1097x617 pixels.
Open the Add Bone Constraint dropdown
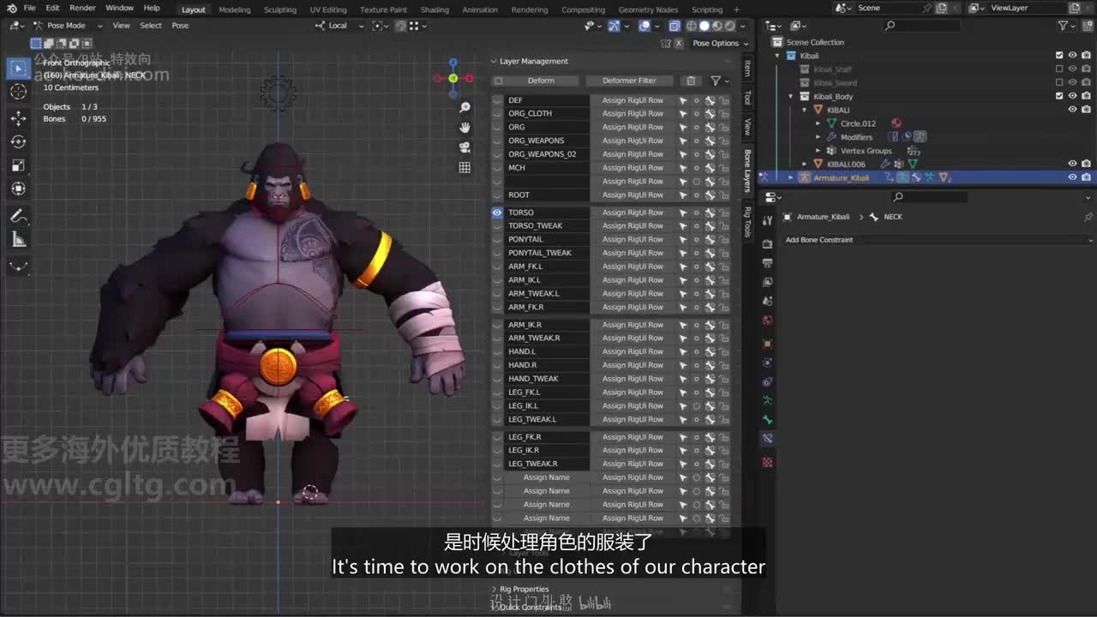tap(938, 240)
